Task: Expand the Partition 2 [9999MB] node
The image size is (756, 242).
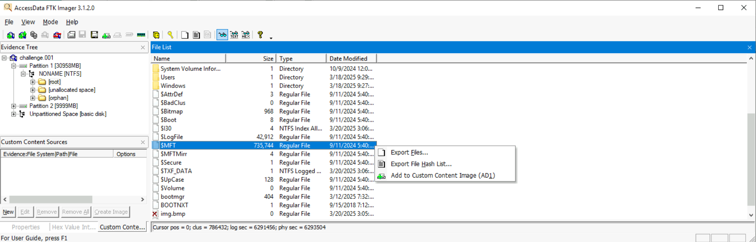Action: (x=13, y=106)
